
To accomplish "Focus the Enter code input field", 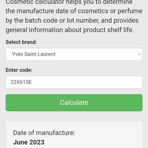I will (x=74, y=82).
